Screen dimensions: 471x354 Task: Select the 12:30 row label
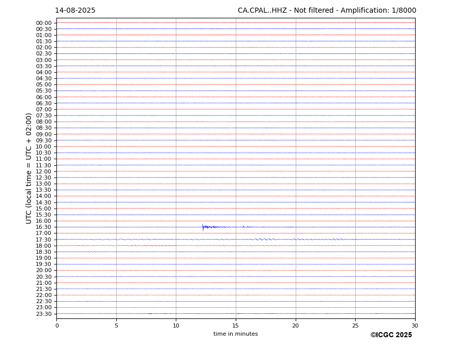coord(44,178)
